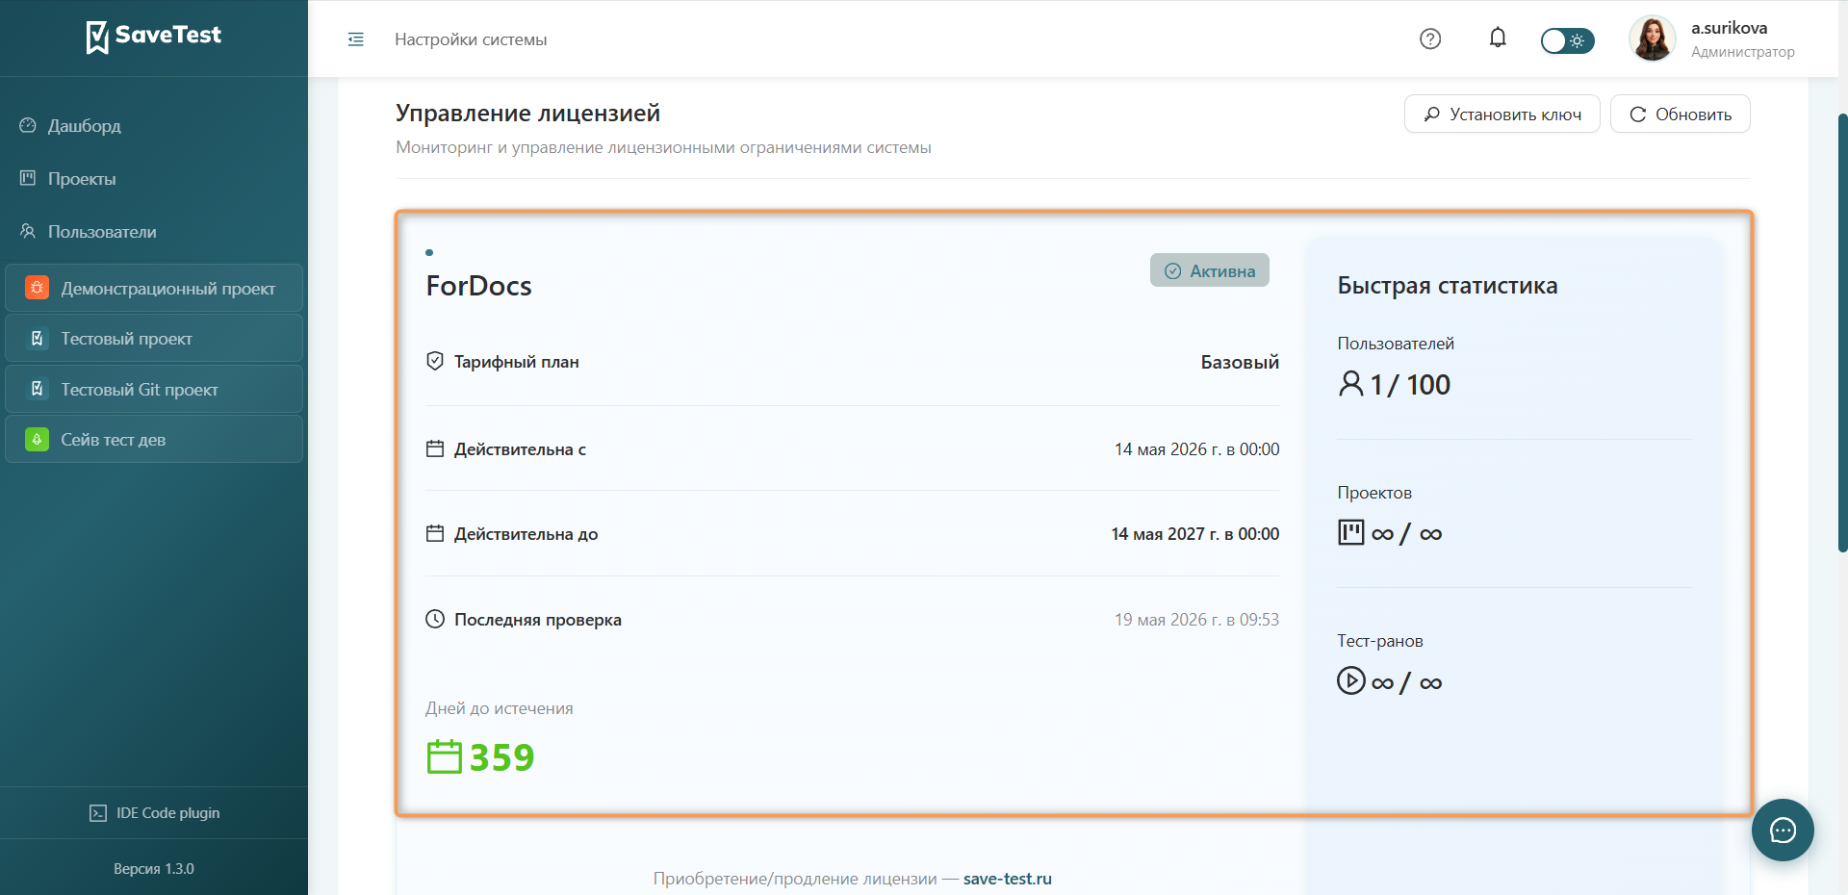
Task: Click the SaveTest logo
Action: pos(154,37)
